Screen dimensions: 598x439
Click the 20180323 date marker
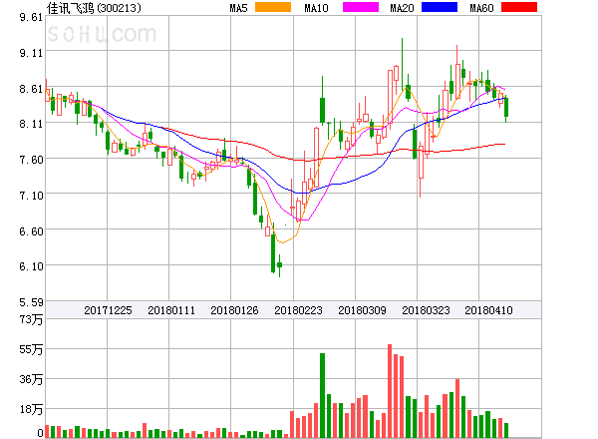click(x=426, y=310)
